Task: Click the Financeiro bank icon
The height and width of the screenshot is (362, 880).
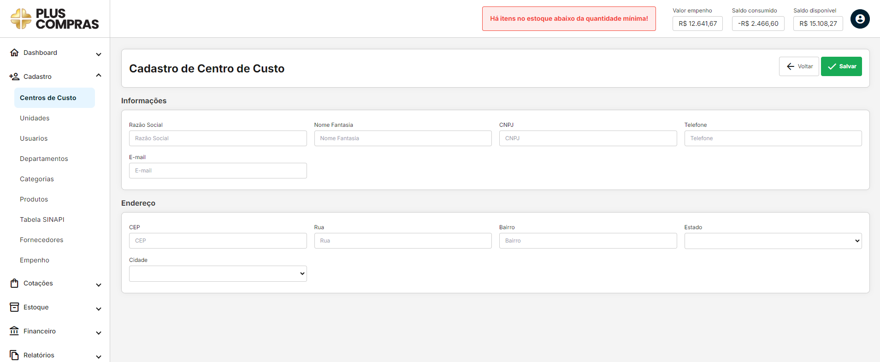Action: tap(14, 331)
